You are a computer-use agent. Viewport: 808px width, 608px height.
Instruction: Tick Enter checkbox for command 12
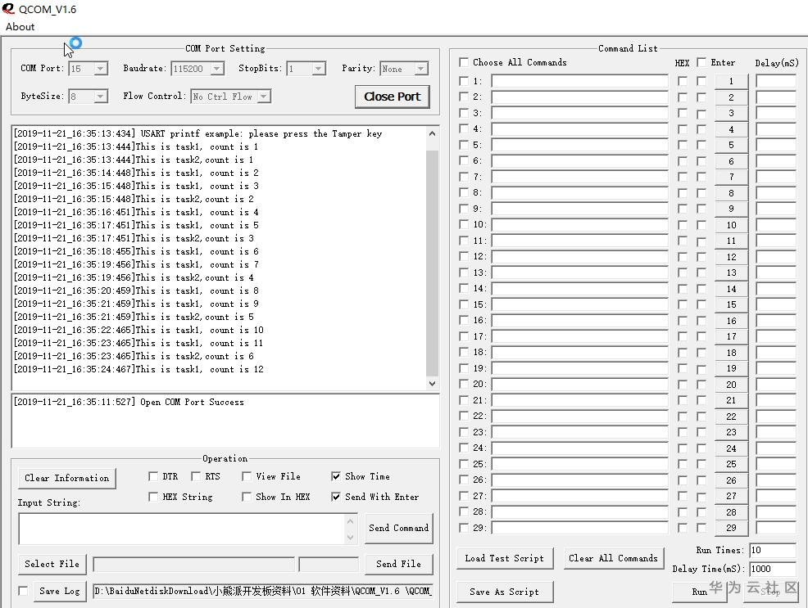click(701, 257)
